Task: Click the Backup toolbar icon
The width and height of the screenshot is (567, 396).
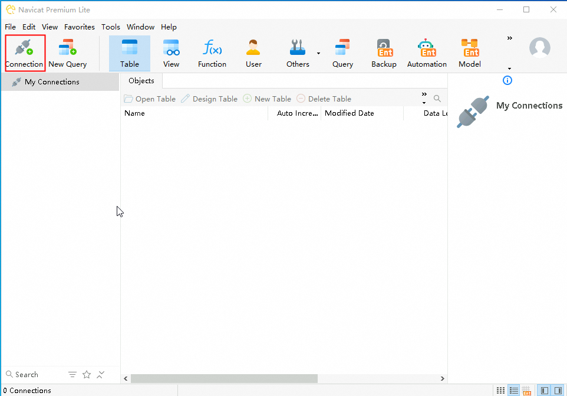Action: point(384,53)
